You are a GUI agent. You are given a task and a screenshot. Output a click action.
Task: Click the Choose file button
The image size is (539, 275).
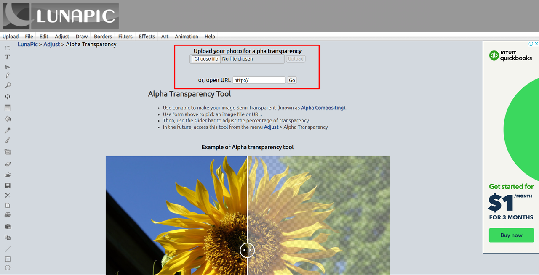pos(206,59)
